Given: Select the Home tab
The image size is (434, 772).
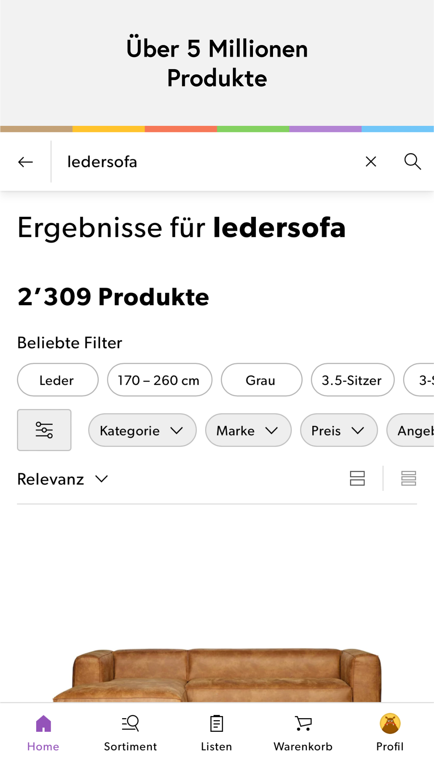Looking at the screenshot, I should [x=43, y=733].
